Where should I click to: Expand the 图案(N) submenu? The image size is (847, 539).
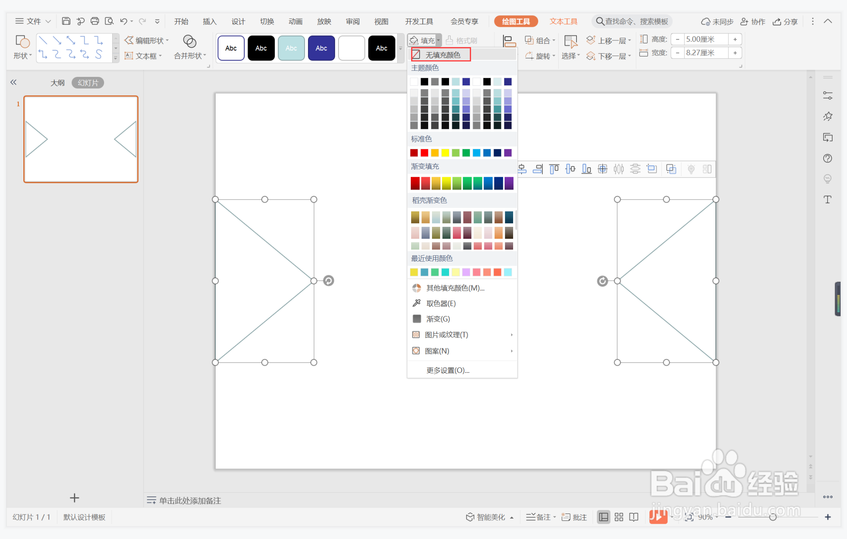pyautogui.click(x=462, y=351)
